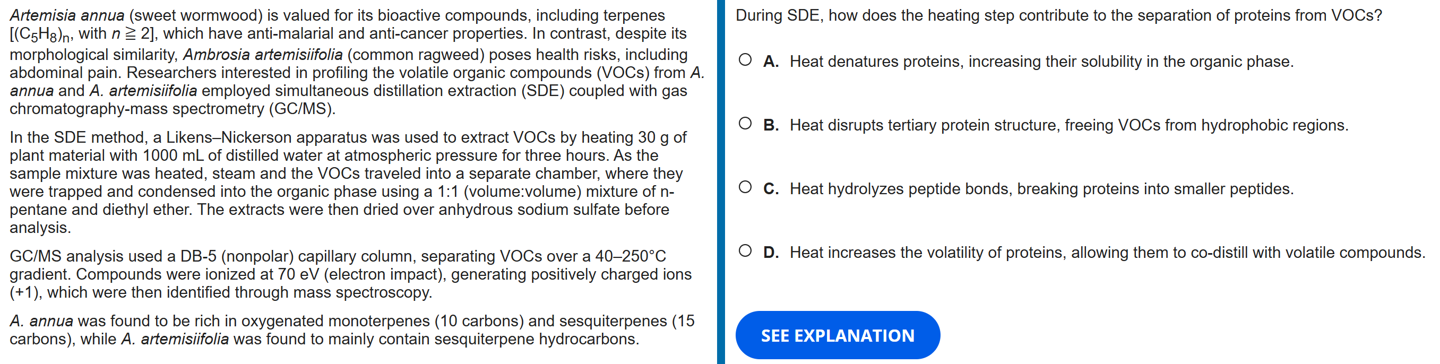Click the bold letter "C." answer label
Screen dimensions: 1440x364
(771, 189)
